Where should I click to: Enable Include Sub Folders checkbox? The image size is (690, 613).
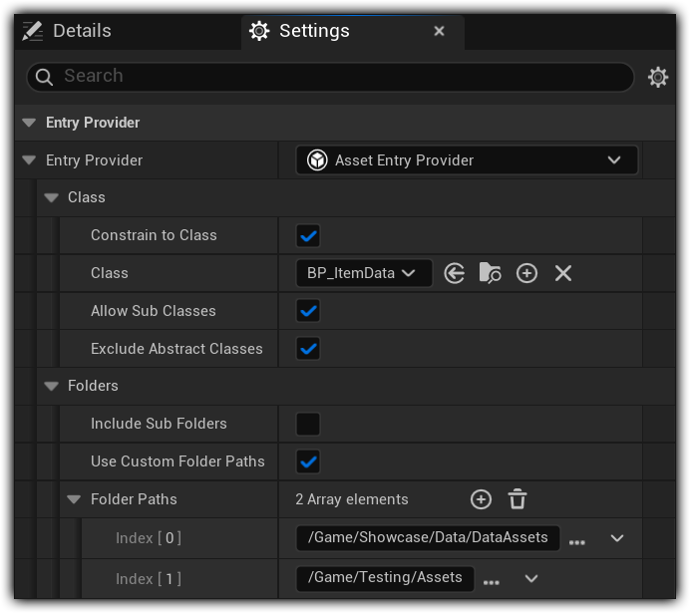click(x=308, y=424)
